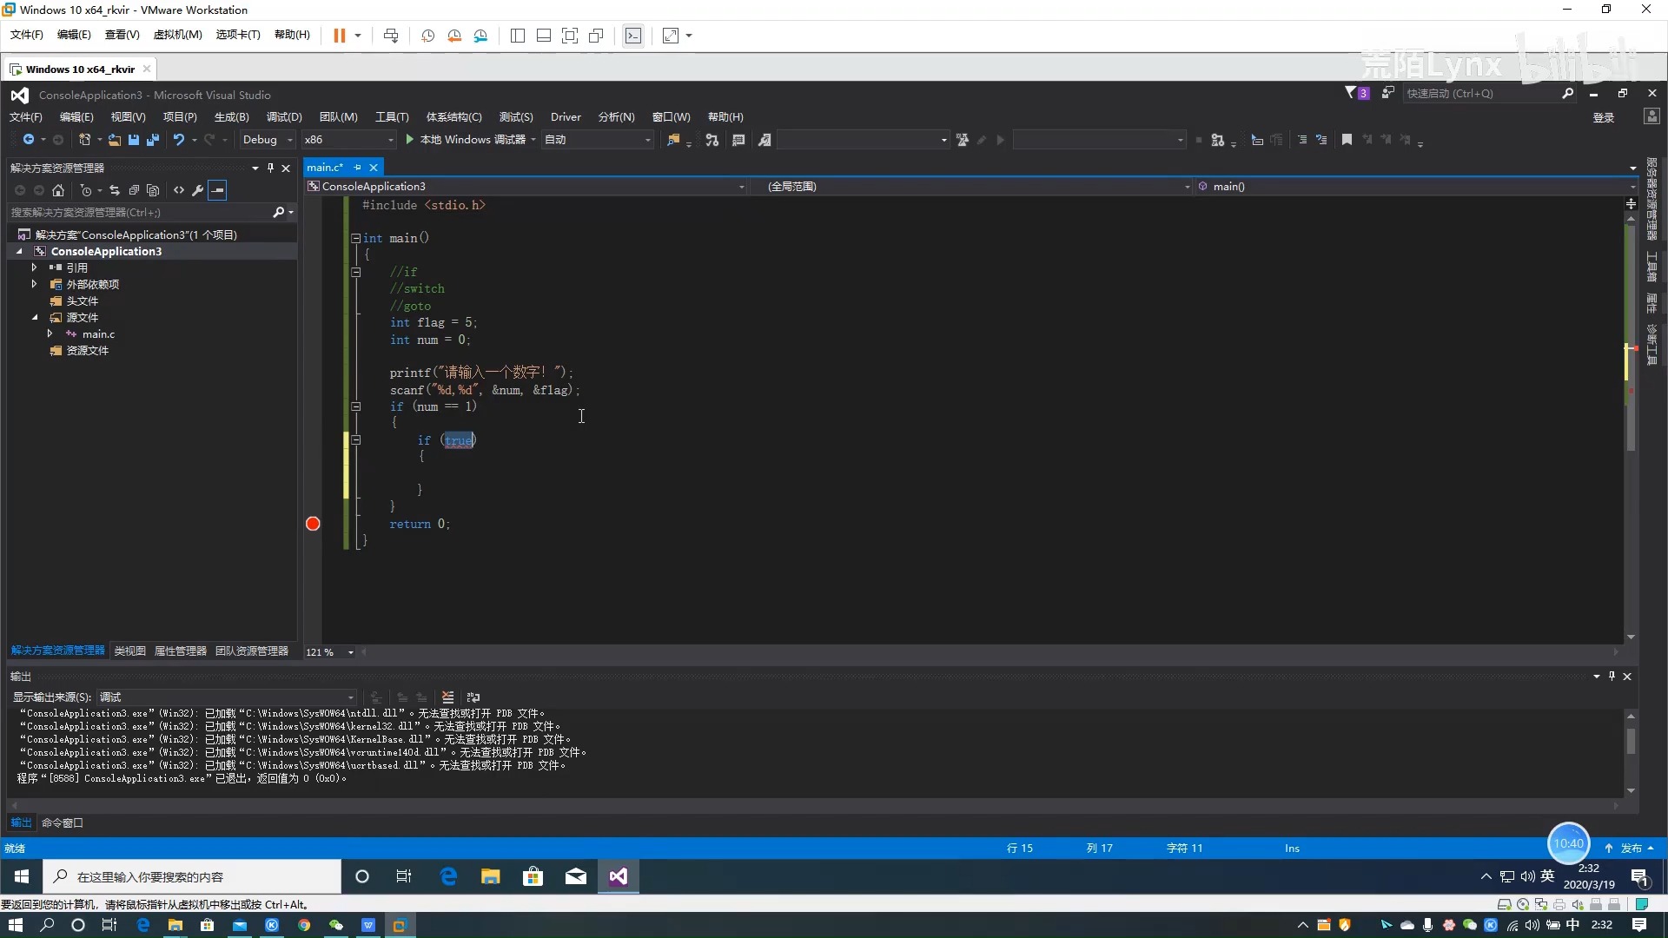Open the x86 platform dropdown
The width and height of the screenshot is (1668, 938).
(x=348, y=140)
